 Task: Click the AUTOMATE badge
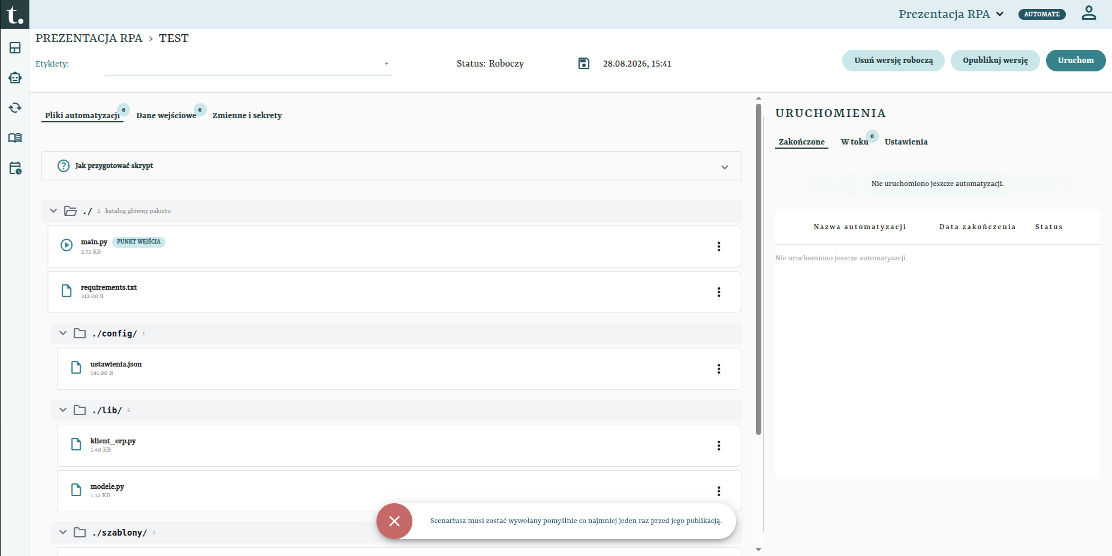[1042, 14]
